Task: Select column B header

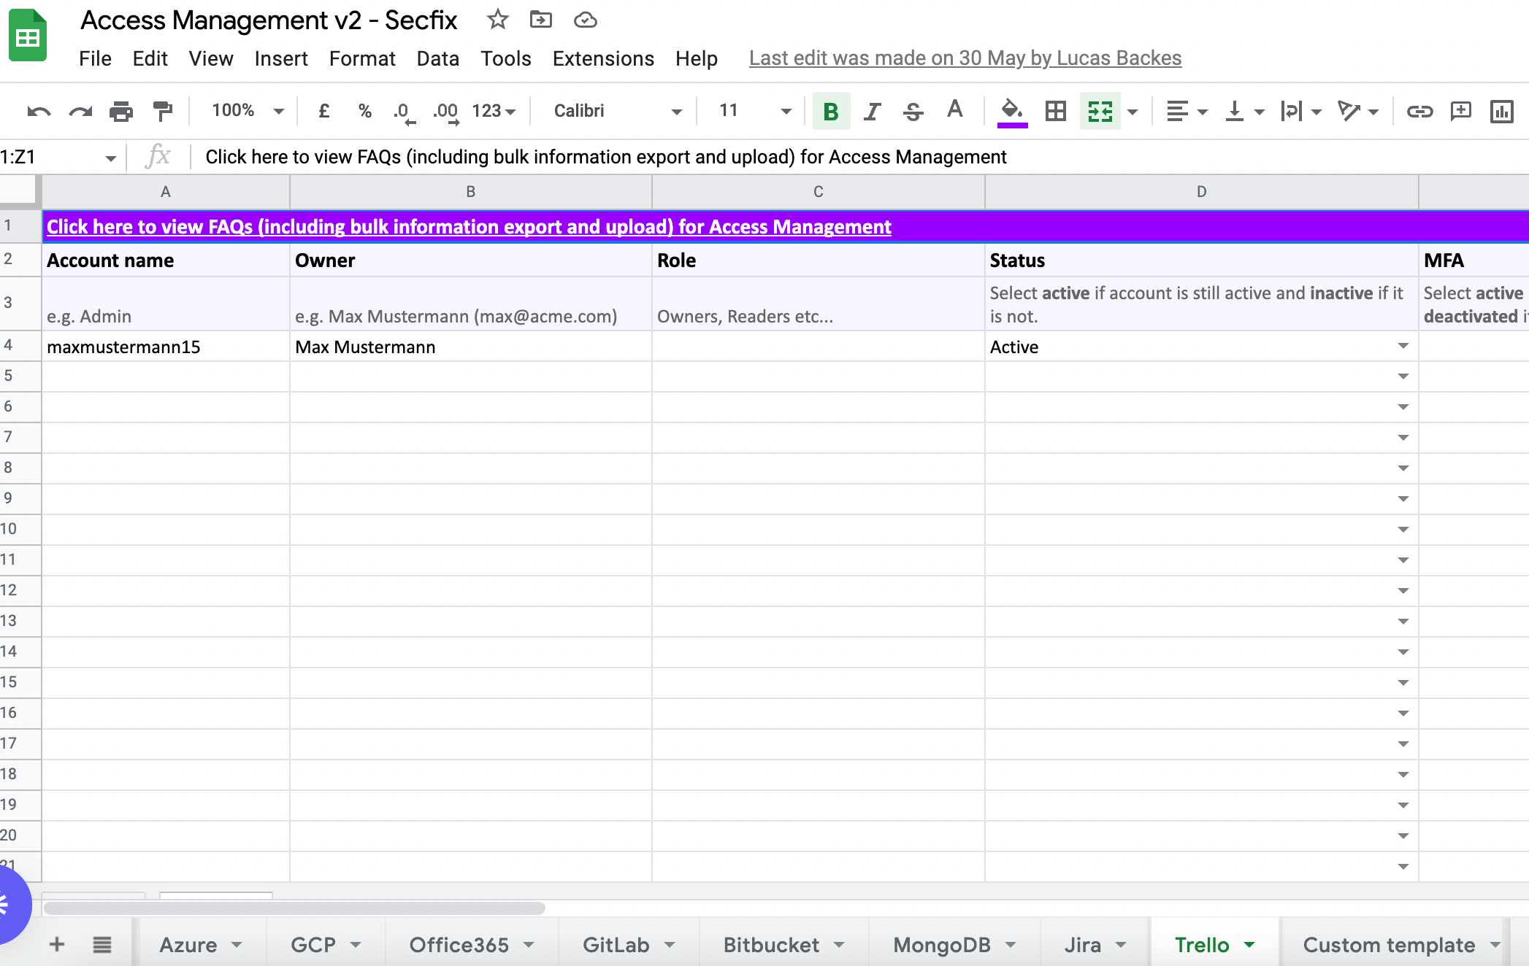Action: coord(471,192)
